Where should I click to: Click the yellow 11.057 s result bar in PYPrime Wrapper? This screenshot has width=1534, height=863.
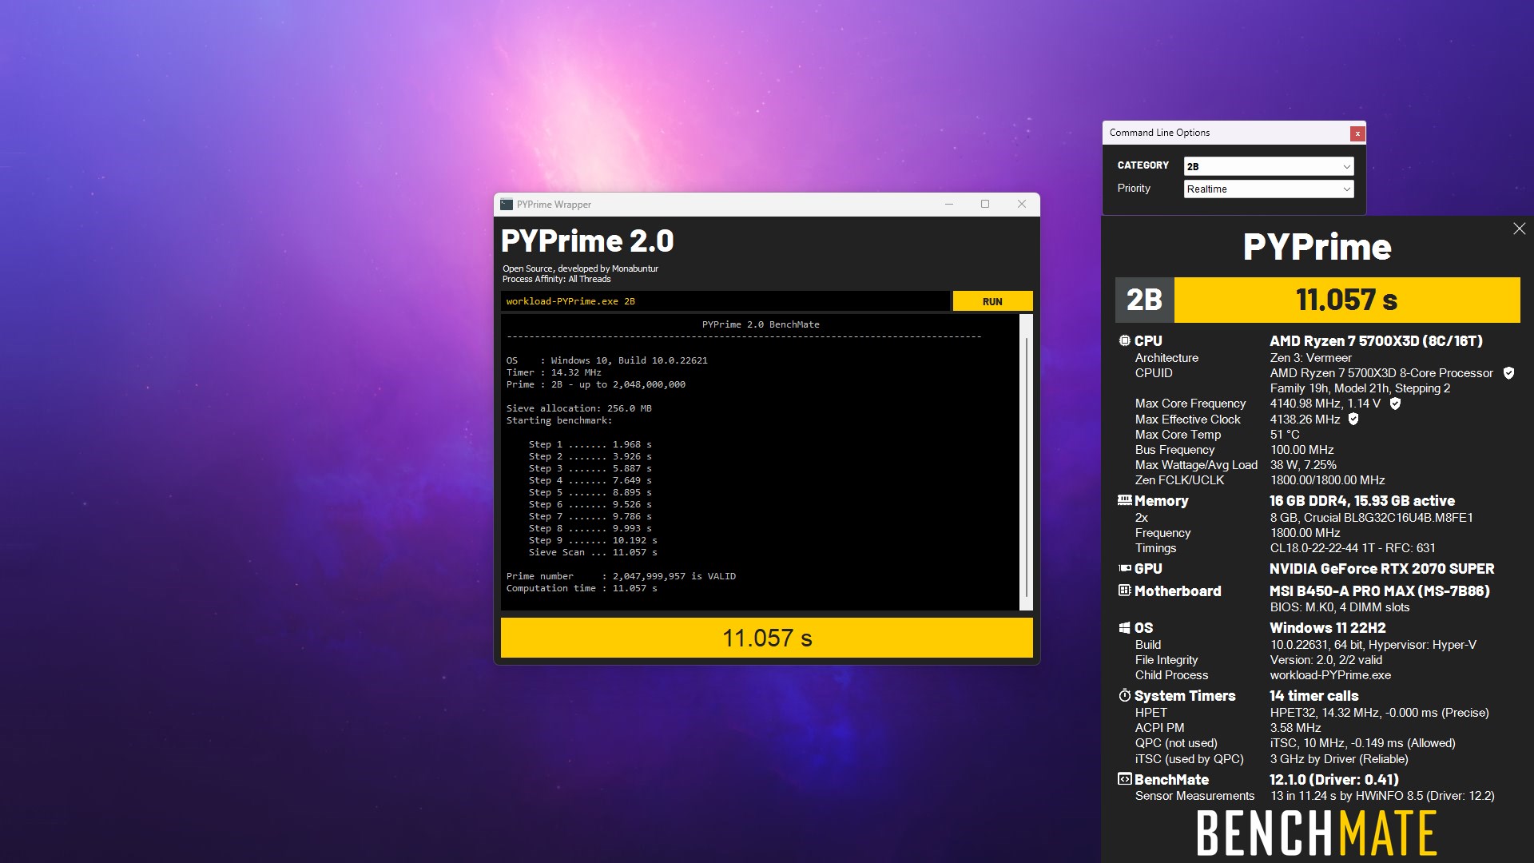766,638
